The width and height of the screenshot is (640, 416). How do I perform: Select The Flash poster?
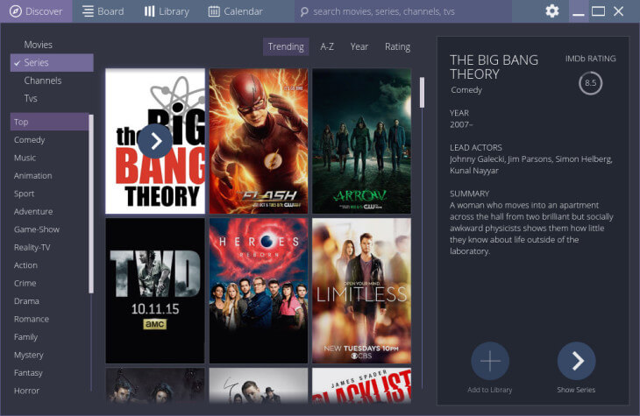pyautogui.click(x=259, y=141)
